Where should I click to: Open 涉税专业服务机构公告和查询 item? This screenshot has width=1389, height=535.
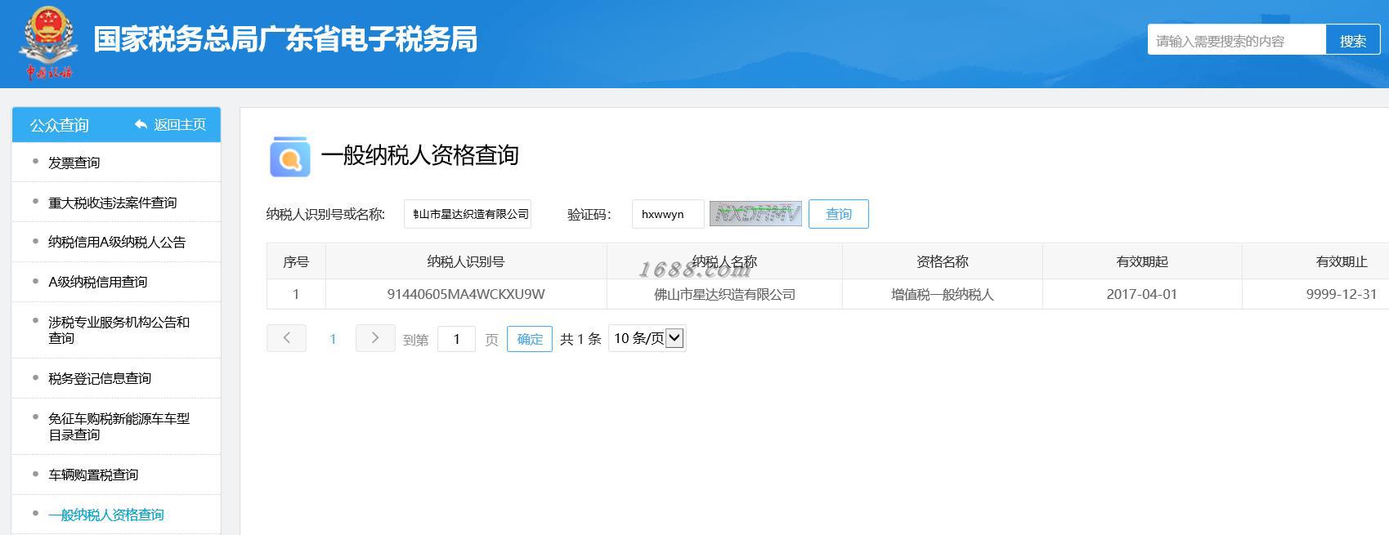119,330
